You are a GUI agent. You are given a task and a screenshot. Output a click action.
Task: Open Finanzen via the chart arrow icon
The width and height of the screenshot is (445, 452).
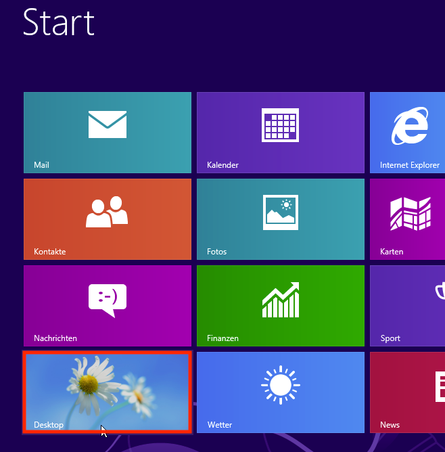click(280, 298)
